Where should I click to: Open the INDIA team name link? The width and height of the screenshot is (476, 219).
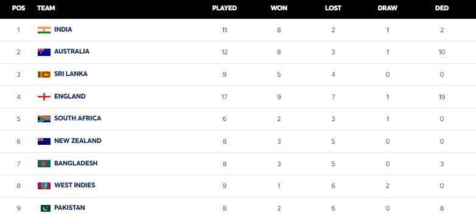tap(63, 29)
